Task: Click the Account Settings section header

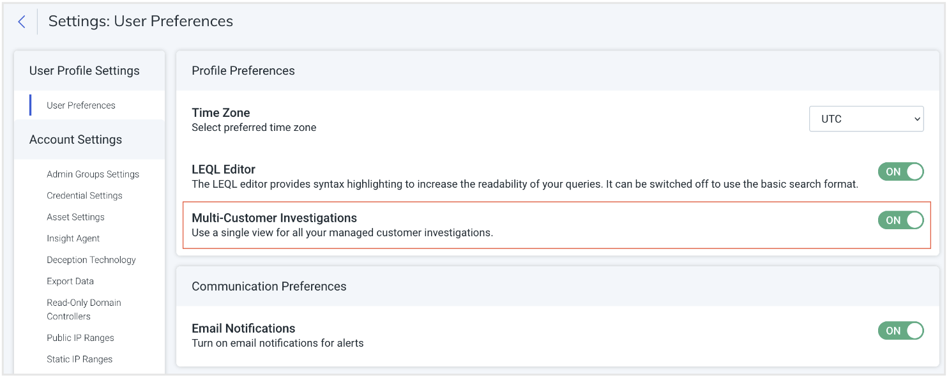Action: (75, 140)
